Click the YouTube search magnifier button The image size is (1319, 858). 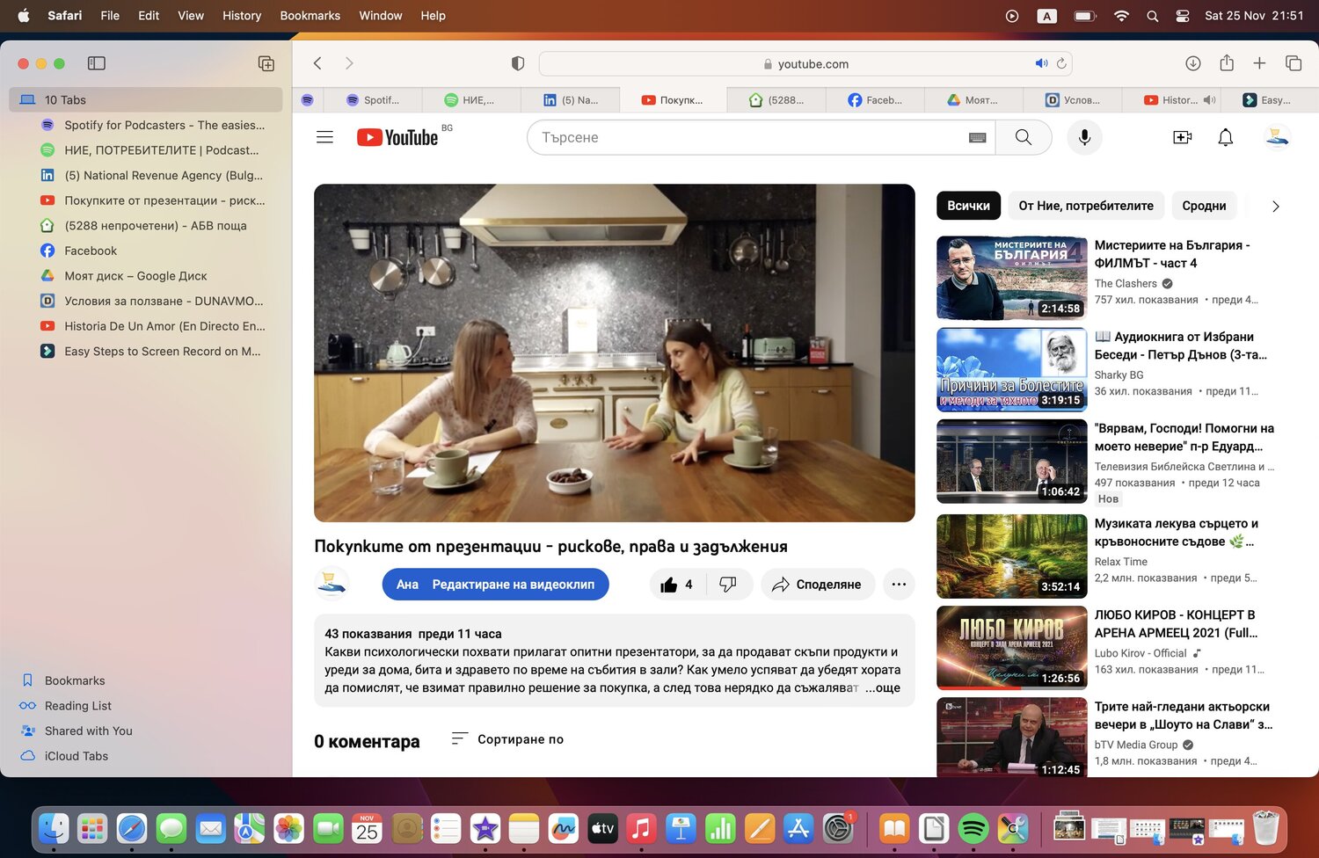coord(1024,137)
